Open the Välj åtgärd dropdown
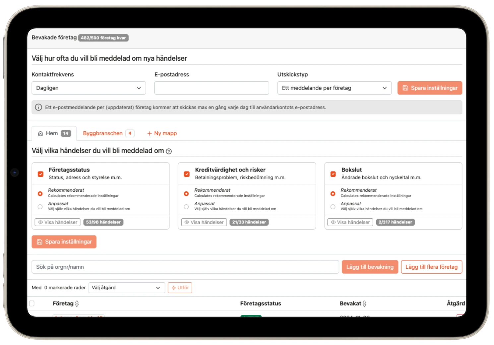Screen dimensions: 494x345 click(127, 288)
